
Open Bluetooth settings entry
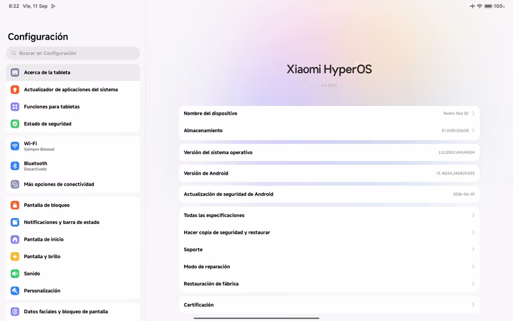coord(73,166)
